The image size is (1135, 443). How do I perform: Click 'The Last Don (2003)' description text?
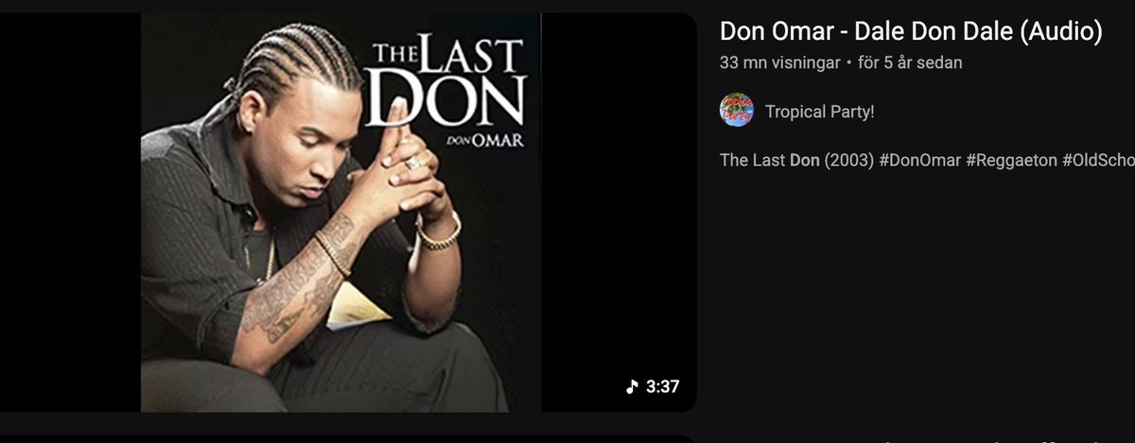click(797, 159)
